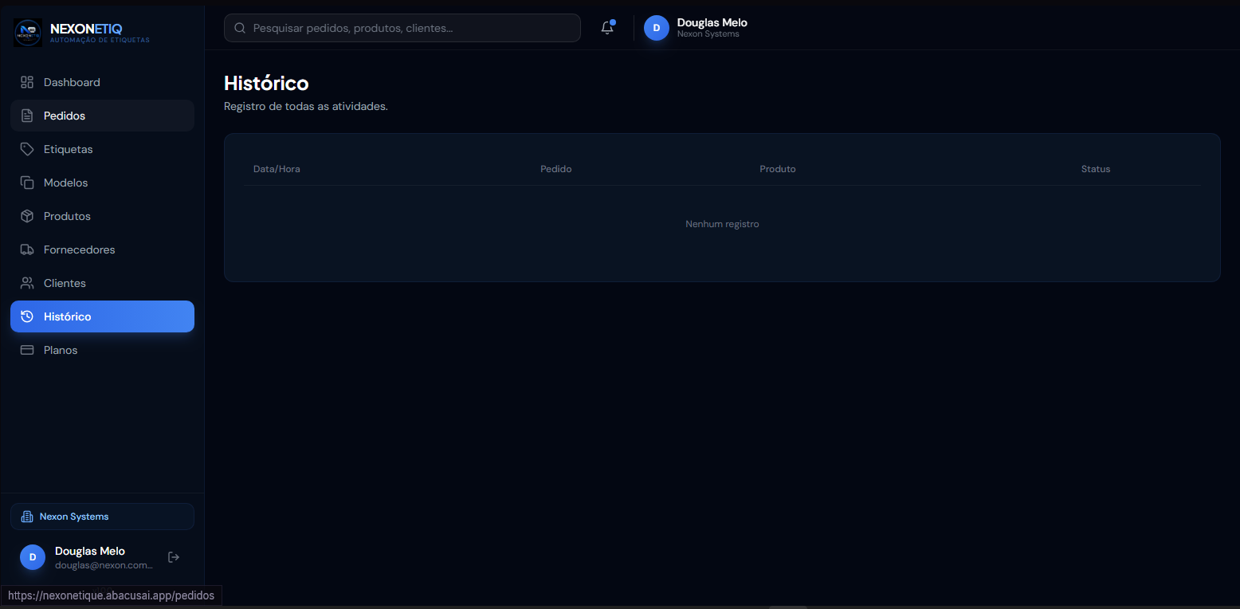Click the 'Automação de Etiquetas' tagline

click(x=100, y=40)
